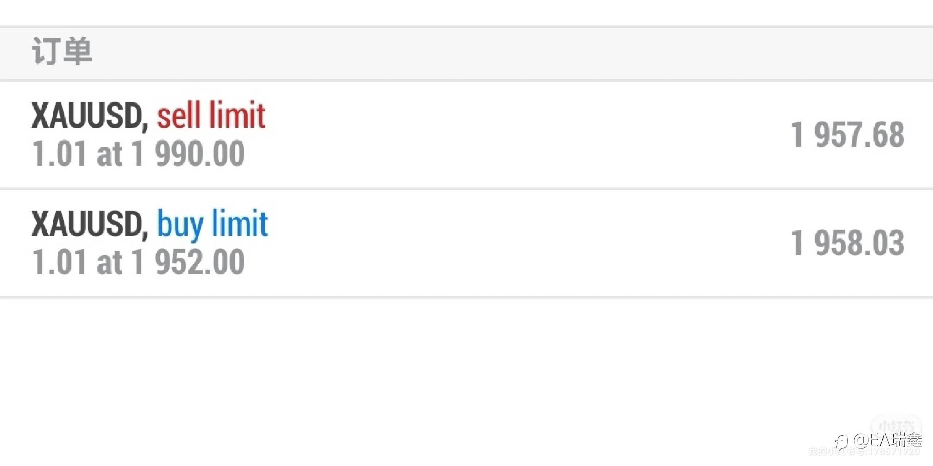Viewport: 933px width, 466px height.
Task: Tap the 订单 section header
Action: pyautogui.click(x=62, y=52)
